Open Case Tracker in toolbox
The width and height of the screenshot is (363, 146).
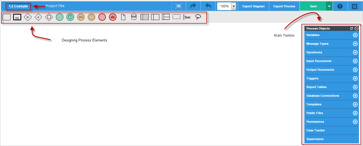(316, 130)
